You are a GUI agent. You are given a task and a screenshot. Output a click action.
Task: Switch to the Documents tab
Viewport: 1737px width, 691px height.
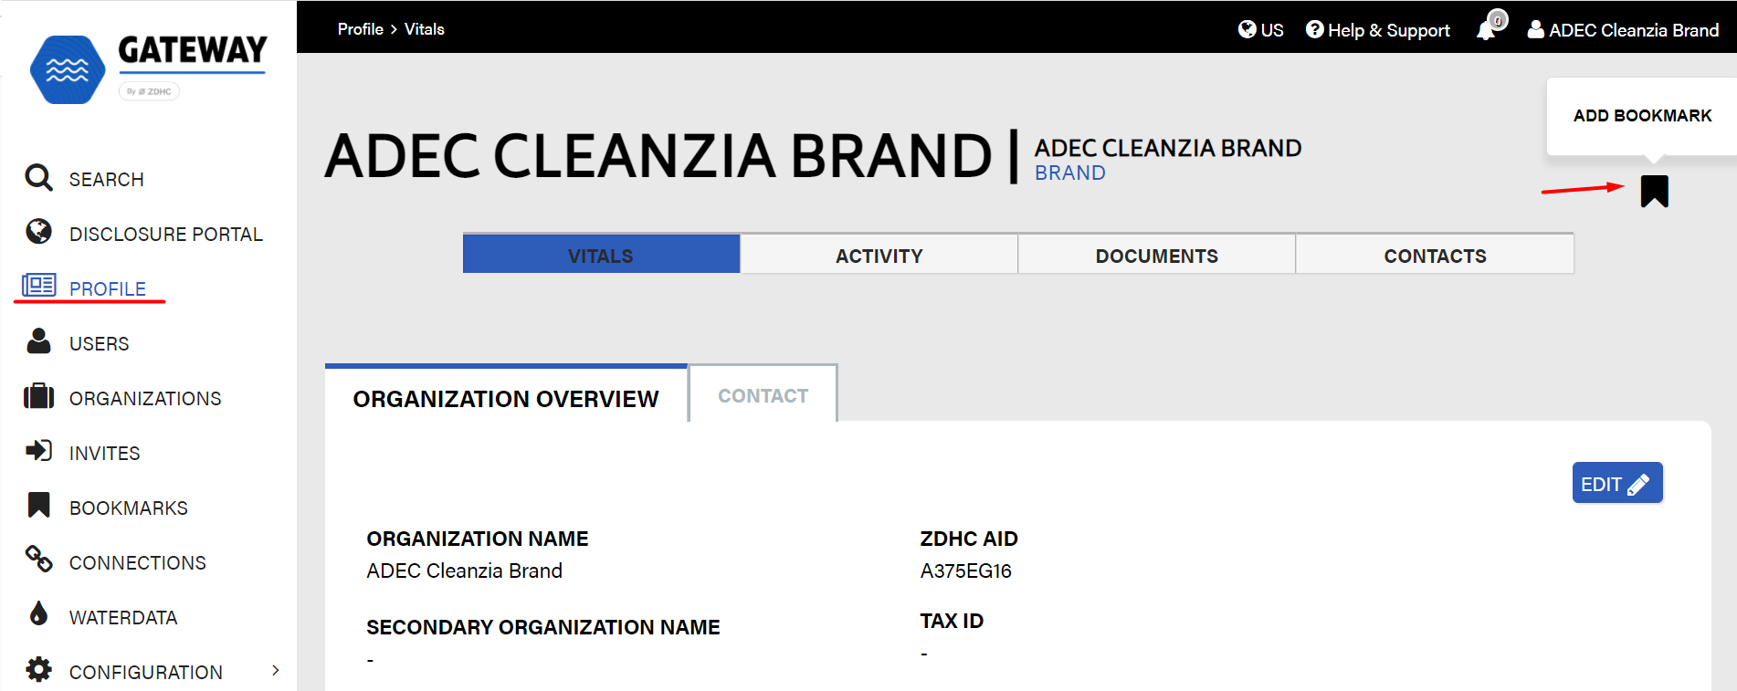[x=1156, y=255]
